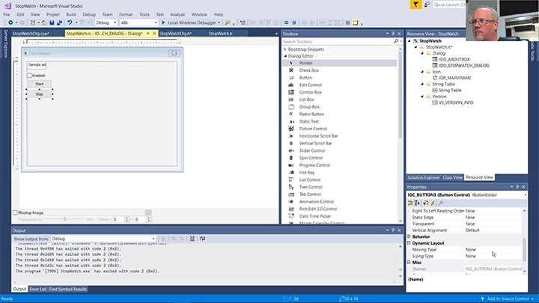Click the Transparency slider handle
Screen dimensions: 539x303
click(x=64, y=219)
